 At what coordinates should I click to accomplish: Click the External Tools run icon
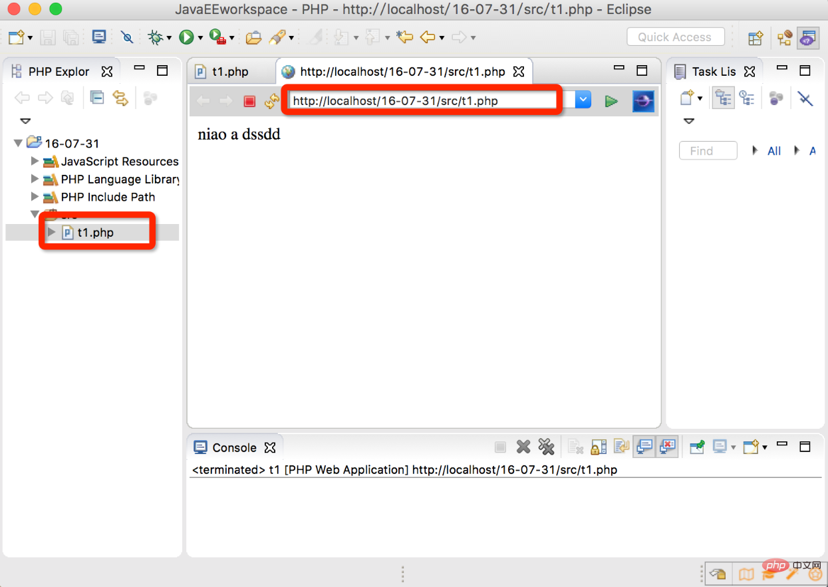(217, 37)
